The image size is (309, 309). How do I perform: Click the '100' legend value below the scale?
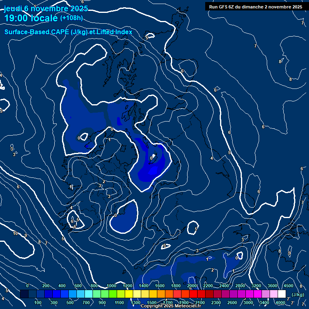[38, 303]
